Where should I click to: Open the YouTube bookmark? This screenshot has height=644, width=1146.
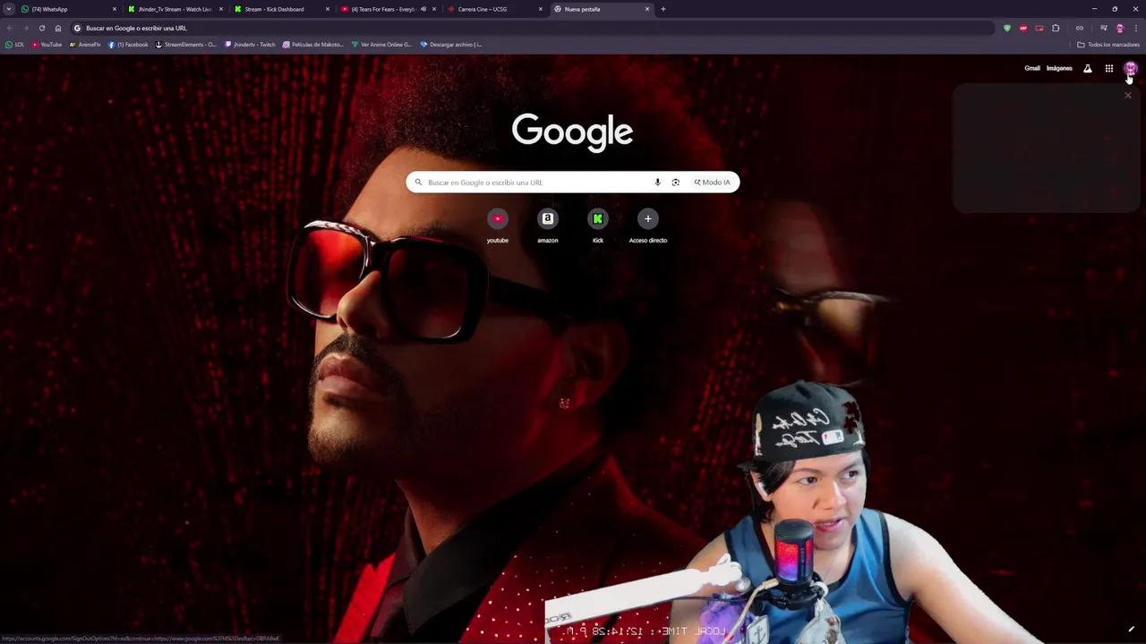click(x=47, y=45)
